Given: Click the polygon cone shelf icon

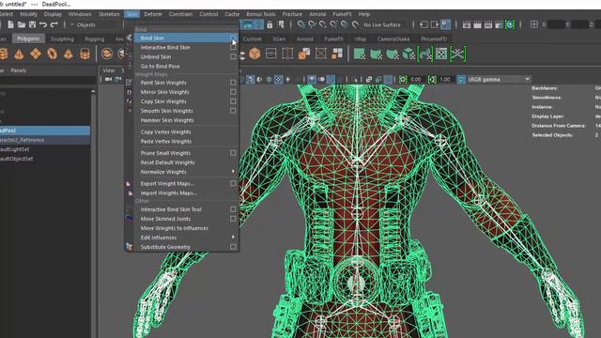Looking at the screenshot, I should [x=19, y=54].
